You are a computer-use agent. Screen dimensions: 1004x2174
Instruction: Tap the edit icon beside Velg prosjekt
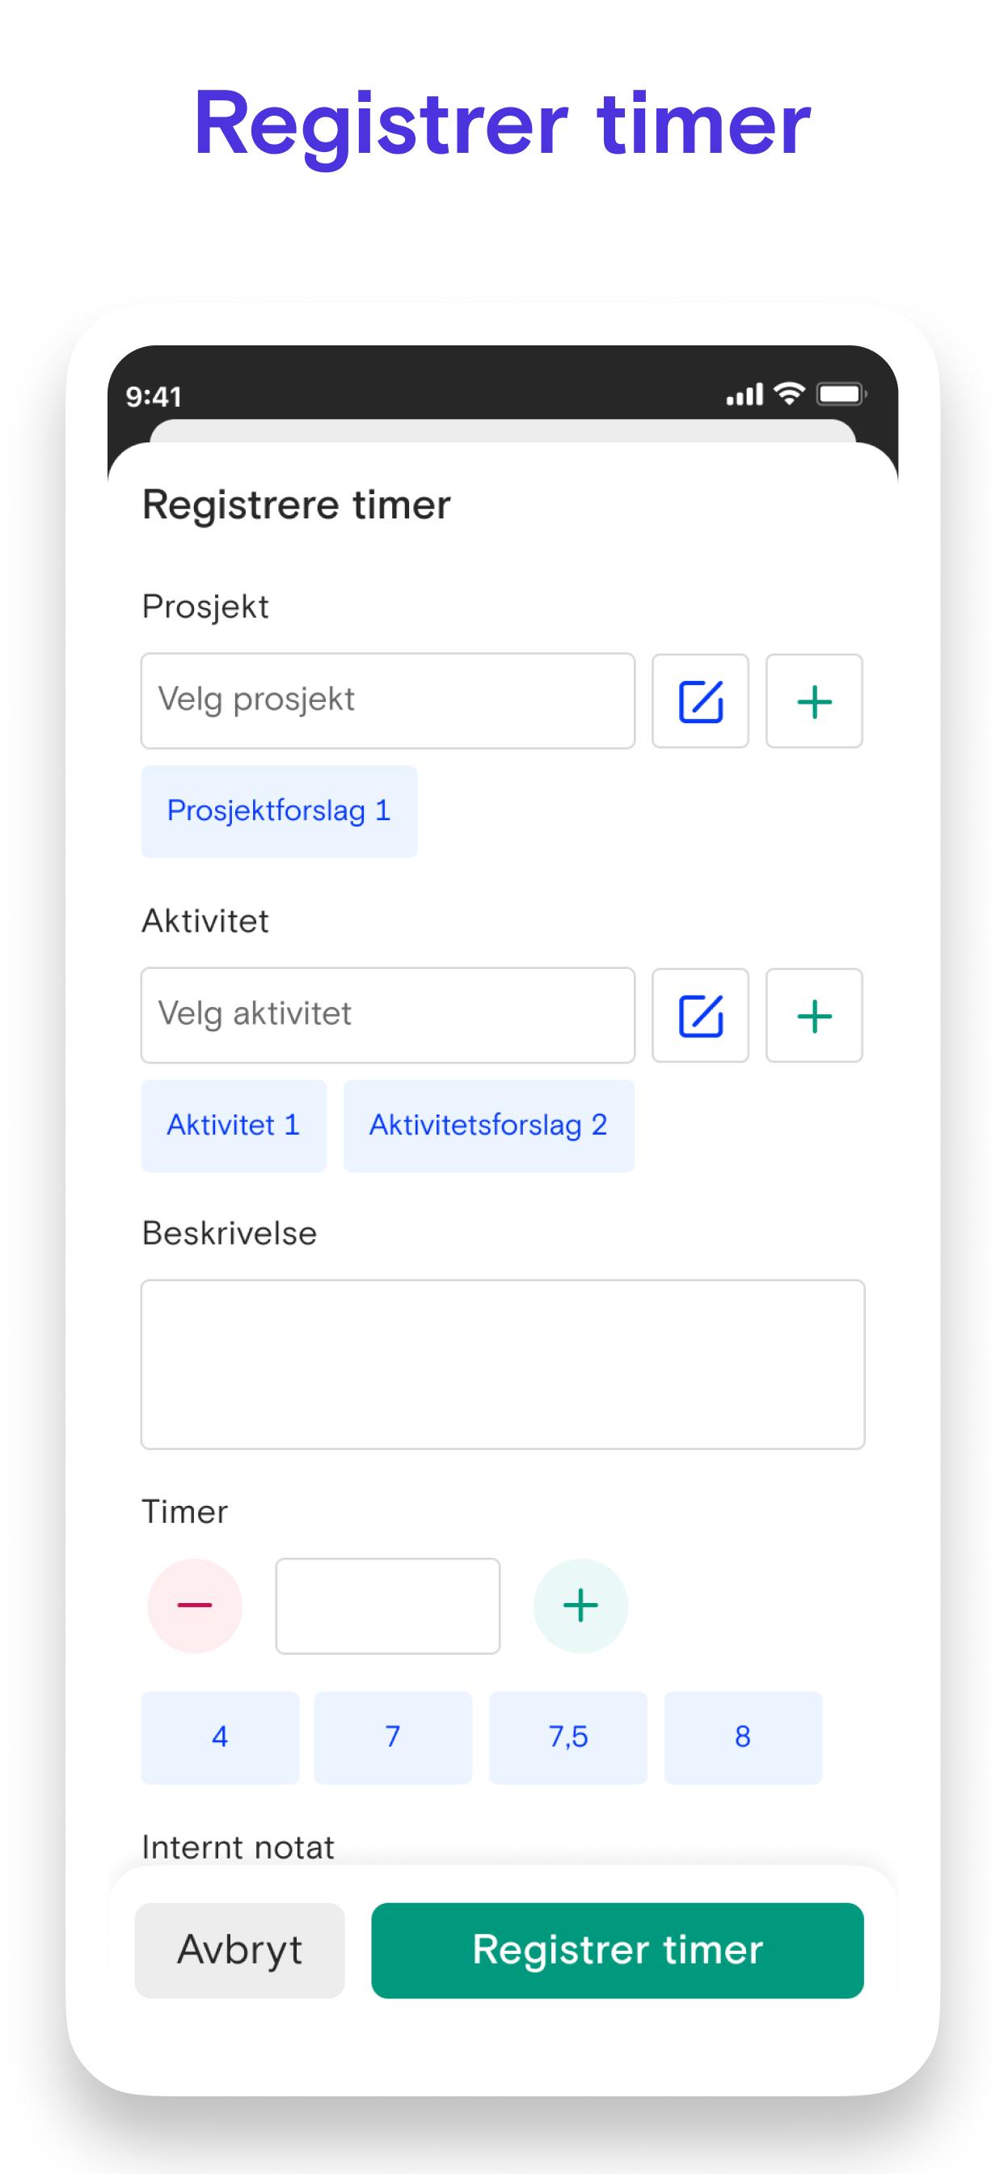[700, 700]
